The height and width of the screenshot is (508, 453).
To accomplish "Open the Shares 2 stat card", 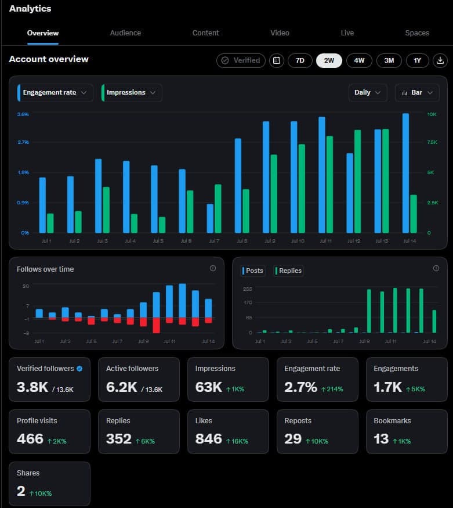I will [x=49, y=484].
